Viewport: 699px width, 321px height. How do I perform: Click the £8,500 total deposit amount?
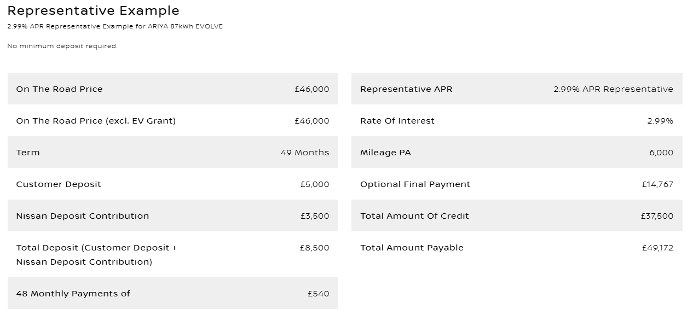pos(314,248)
